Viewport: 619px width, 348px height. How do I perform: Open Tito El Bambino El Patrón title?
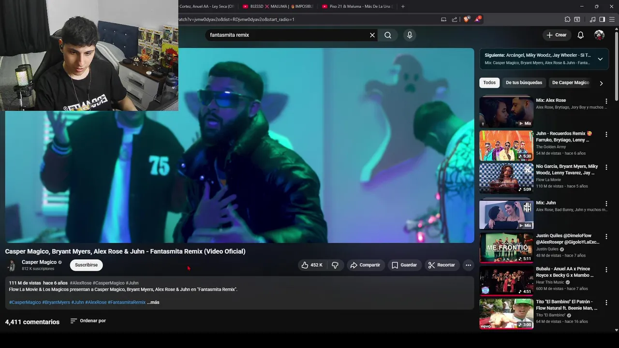click(566, 305)
